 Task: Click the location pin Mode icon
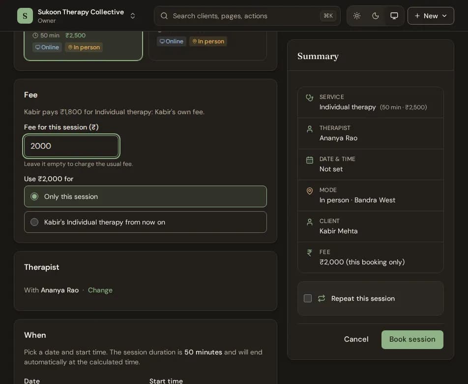click(310, 191)
